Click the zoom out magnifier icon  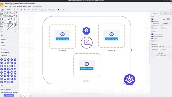tap(17, 10)
